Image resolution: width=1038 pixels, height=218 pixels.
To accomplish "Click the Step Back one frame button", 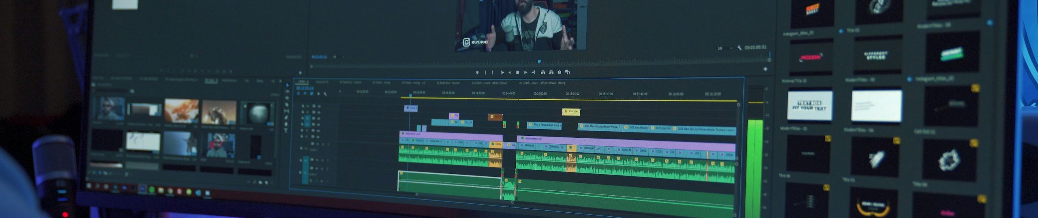I will click(x=510, y=73).
